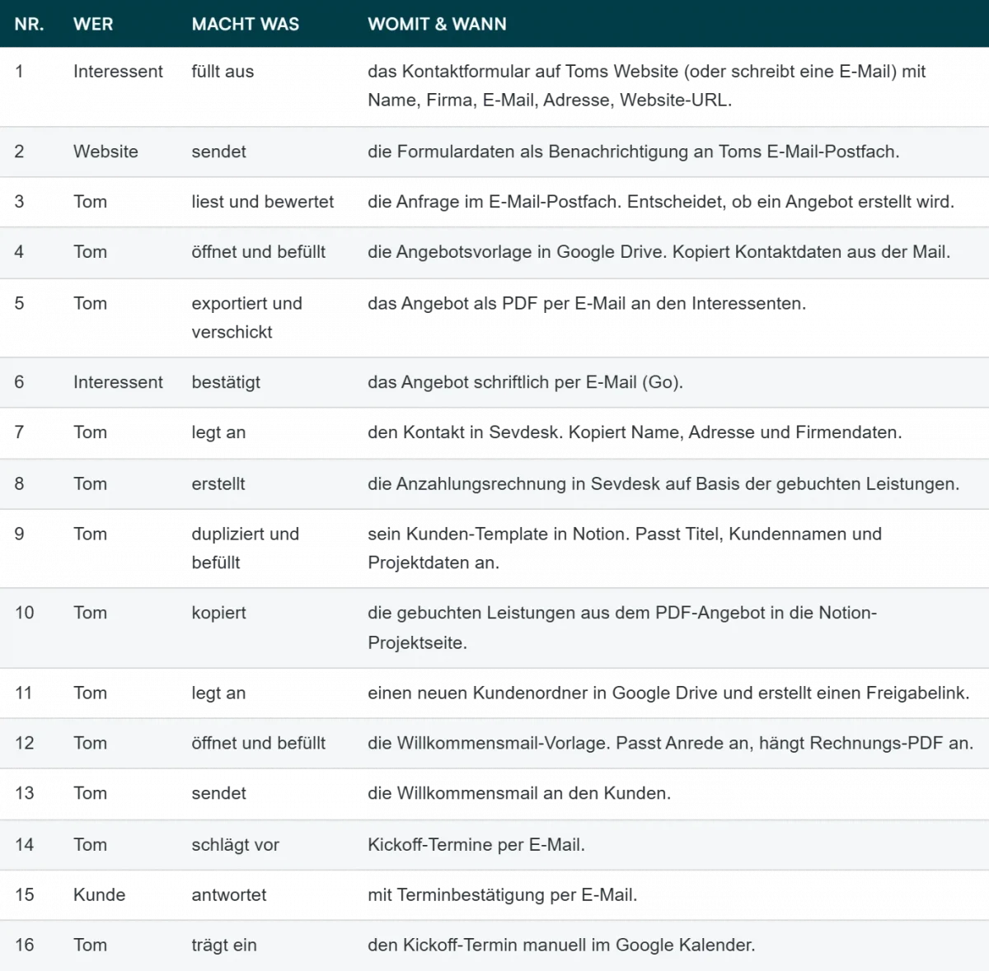The height and width of the screenshot is (971, 989).
Task: Select 'Interessent' in row 1
Action: pos(118,72)
